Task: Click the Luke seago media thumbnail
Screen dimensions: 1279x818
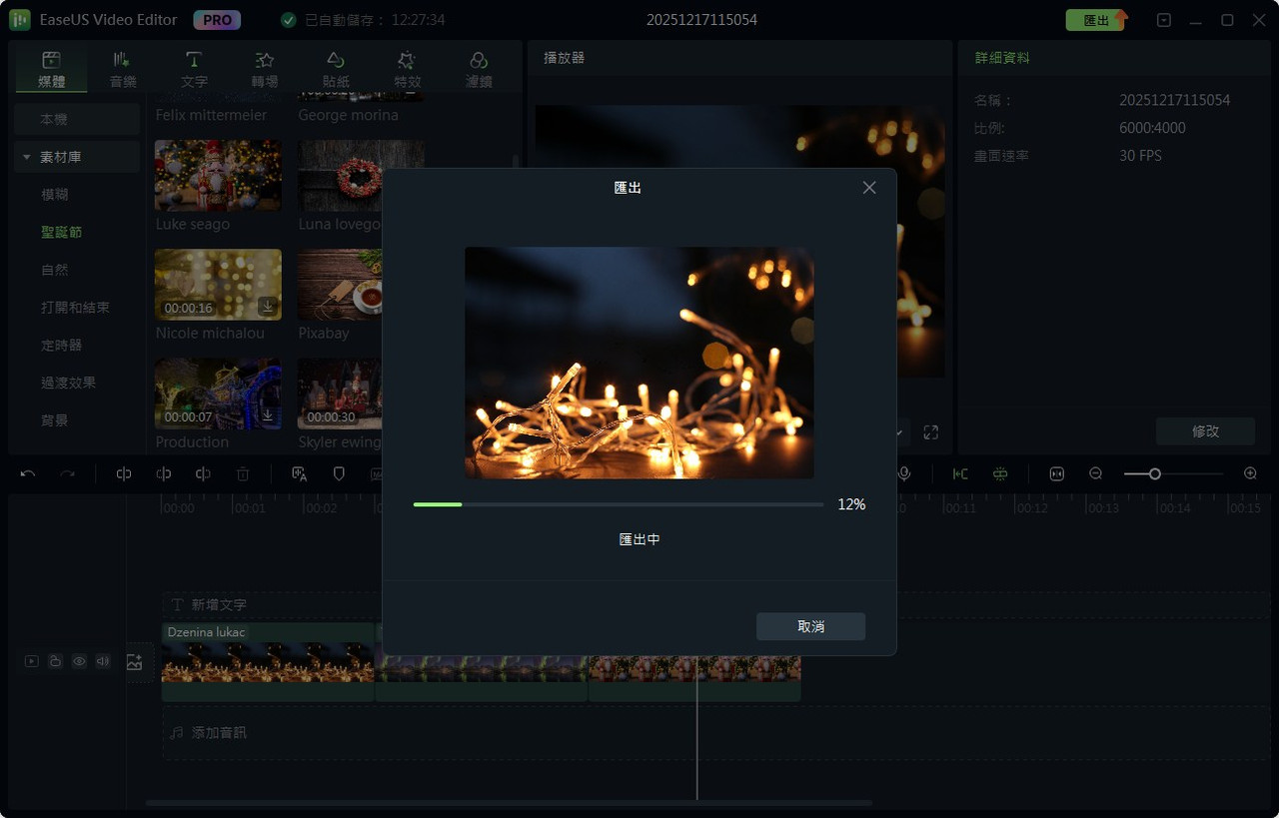Action: coord(218,175)
